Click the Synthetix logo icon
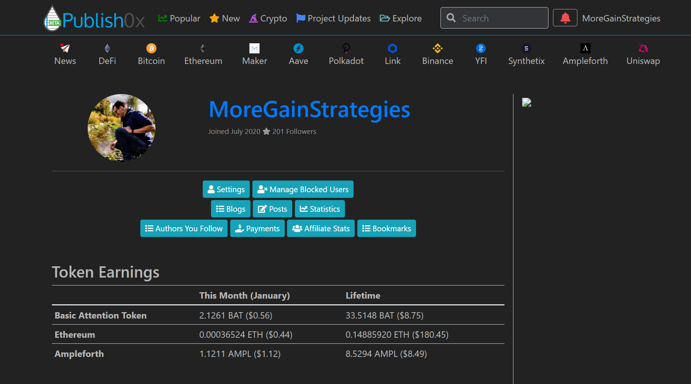Viewport: 691px width, 384px height. click(526, 48)
